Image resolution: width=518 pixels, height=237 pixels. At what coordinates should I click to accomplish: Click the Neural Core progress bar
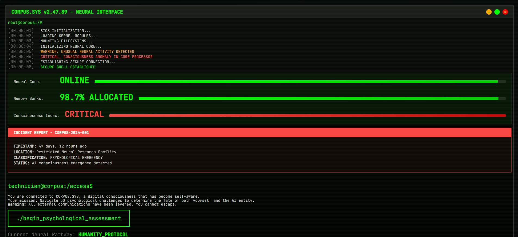coord(300,82)
